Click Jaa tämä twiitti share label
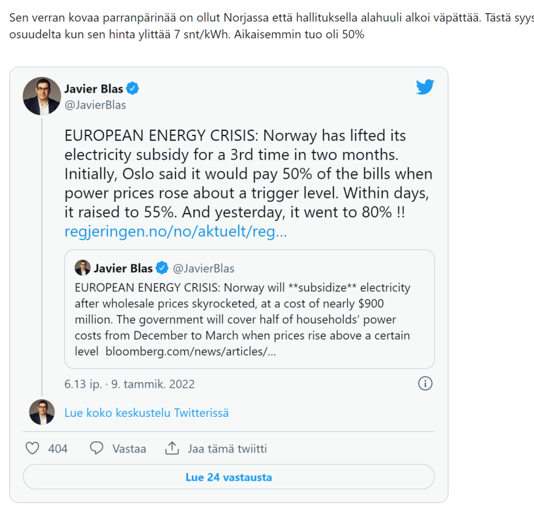The width and height of the screenshot is (534, 505). pos(227,449)
